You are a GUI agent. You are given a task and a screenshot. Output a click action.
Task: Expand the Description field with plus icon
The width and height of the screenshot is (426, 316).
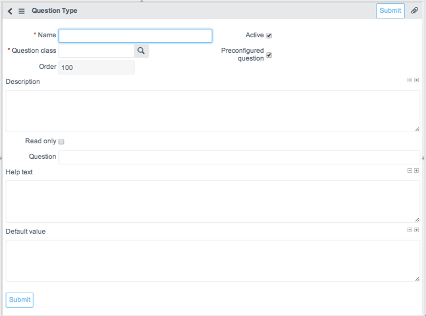[x=416, y=80]
